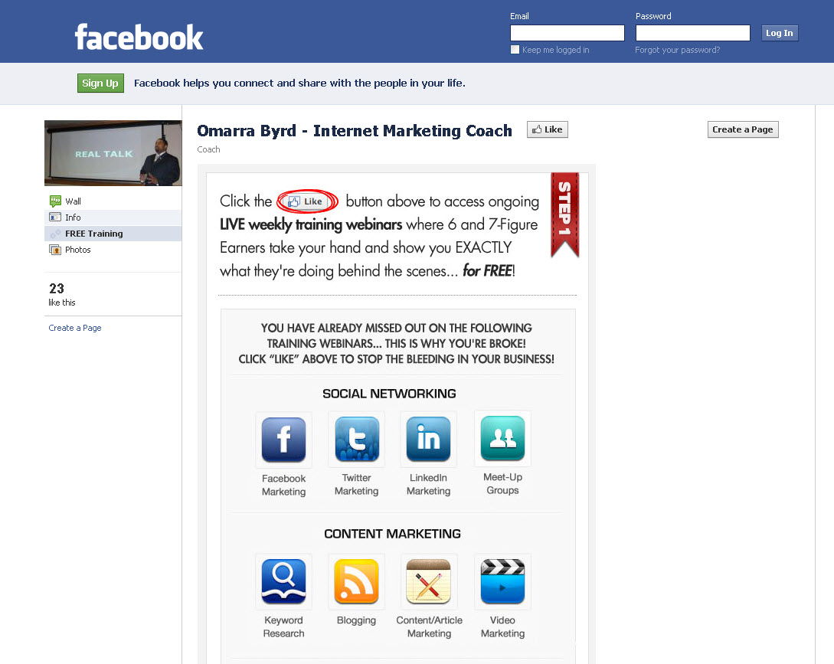Screen dimensions: 834x664
Task: Click the CONTENT MARKETING heading
Action: click(393, 534)
